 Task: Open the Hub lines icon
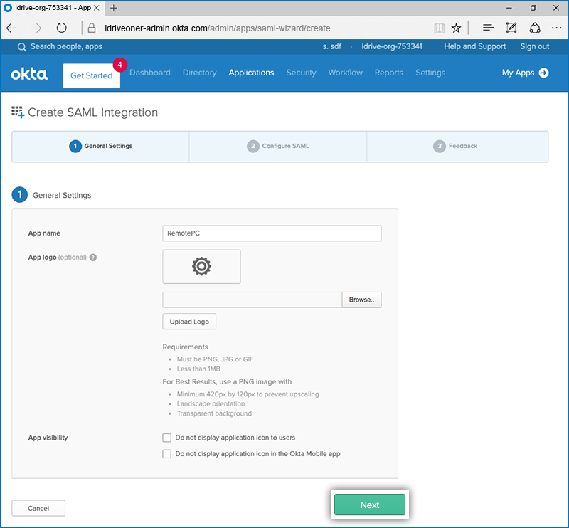click(488, 28)
